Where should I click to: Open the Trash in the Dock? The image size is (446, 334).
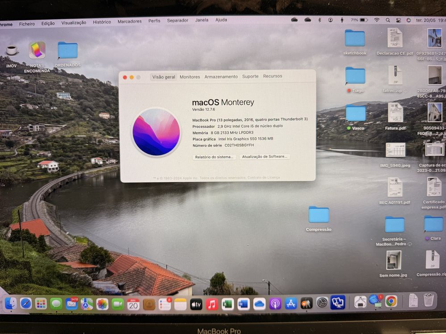coord(429,300)
